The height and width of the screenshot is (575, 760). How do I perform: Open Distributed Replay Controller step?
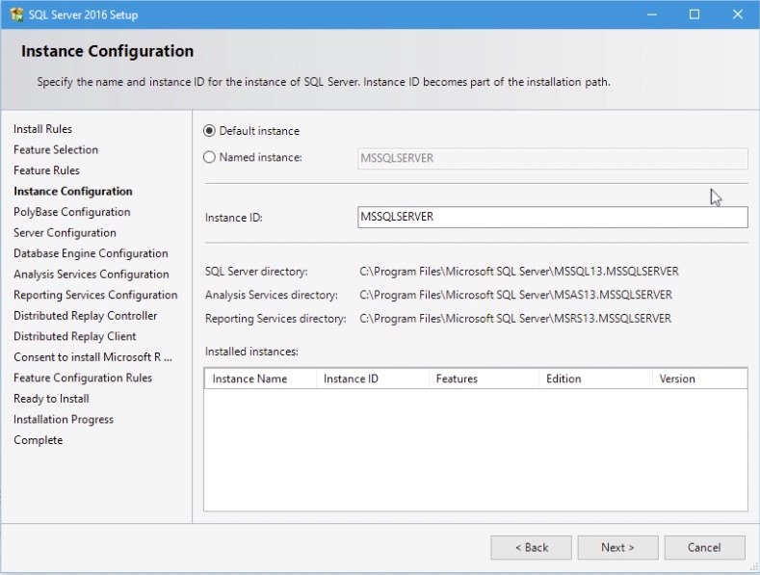[x=86, y=316]
